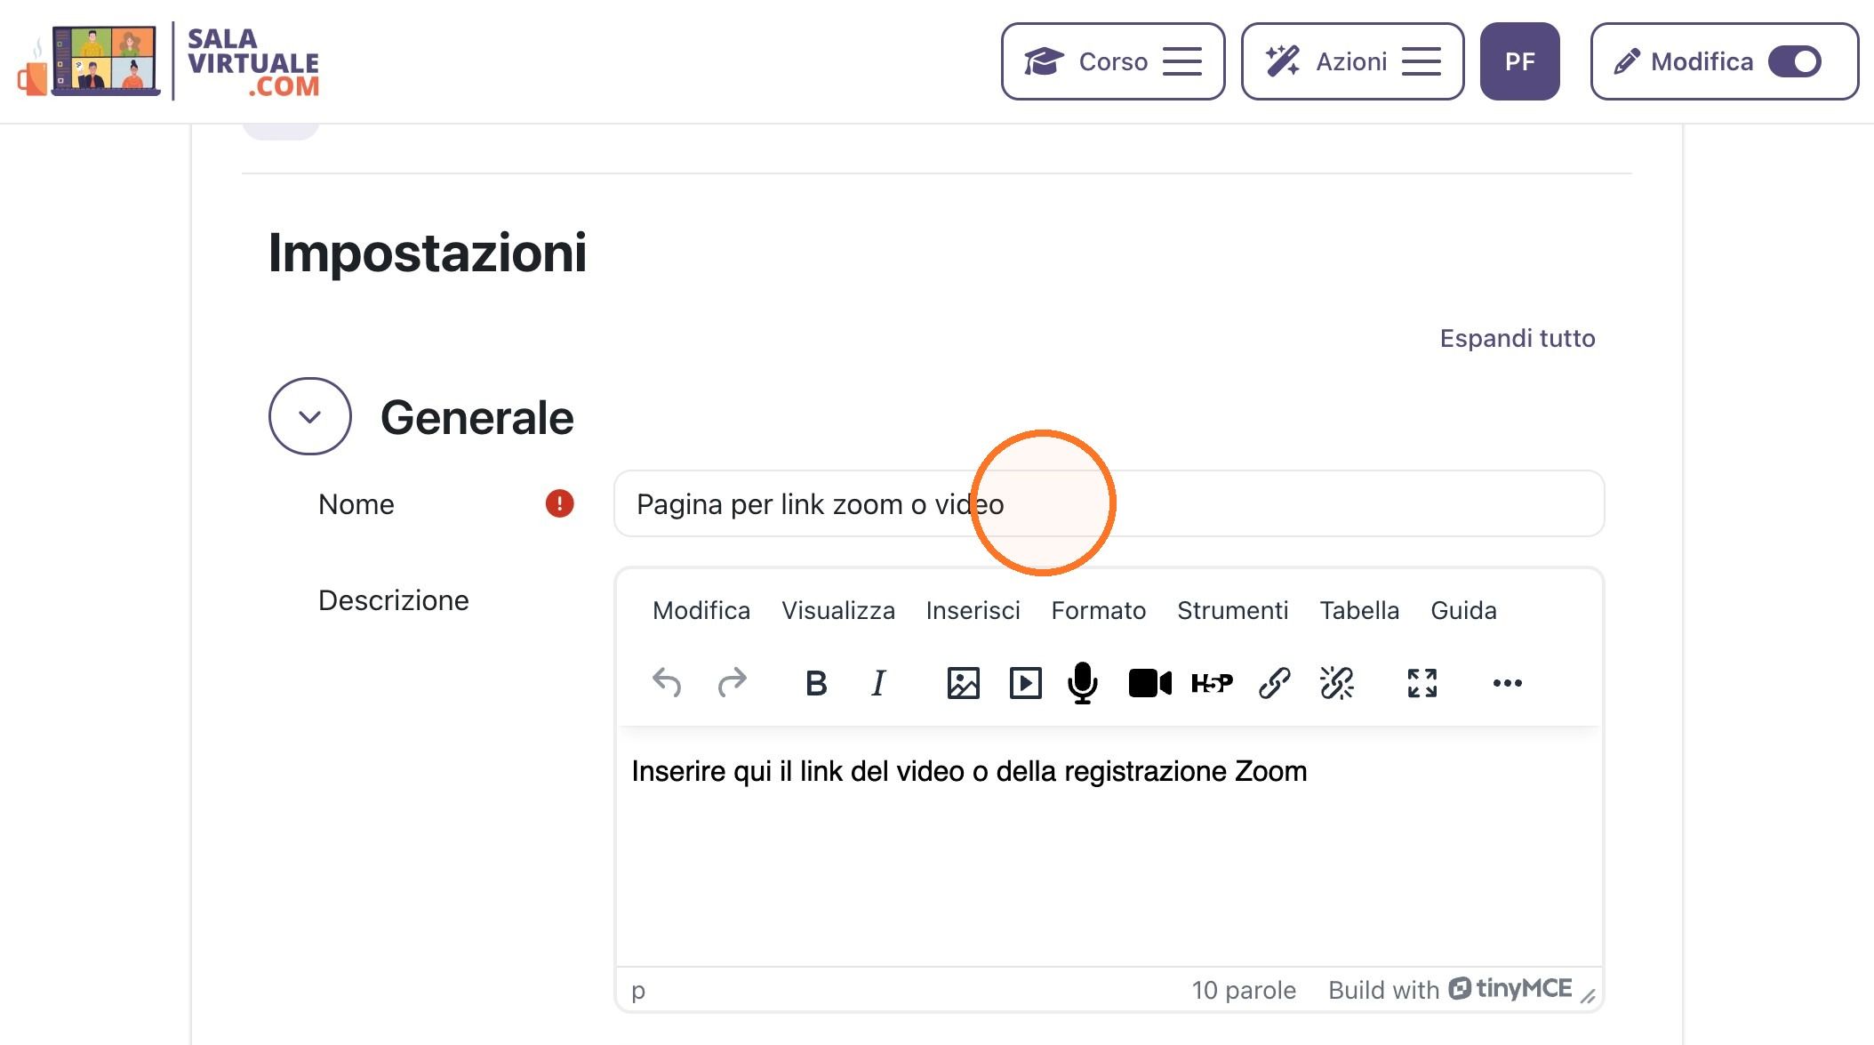Open the Formato menu

click(1099, 610)
